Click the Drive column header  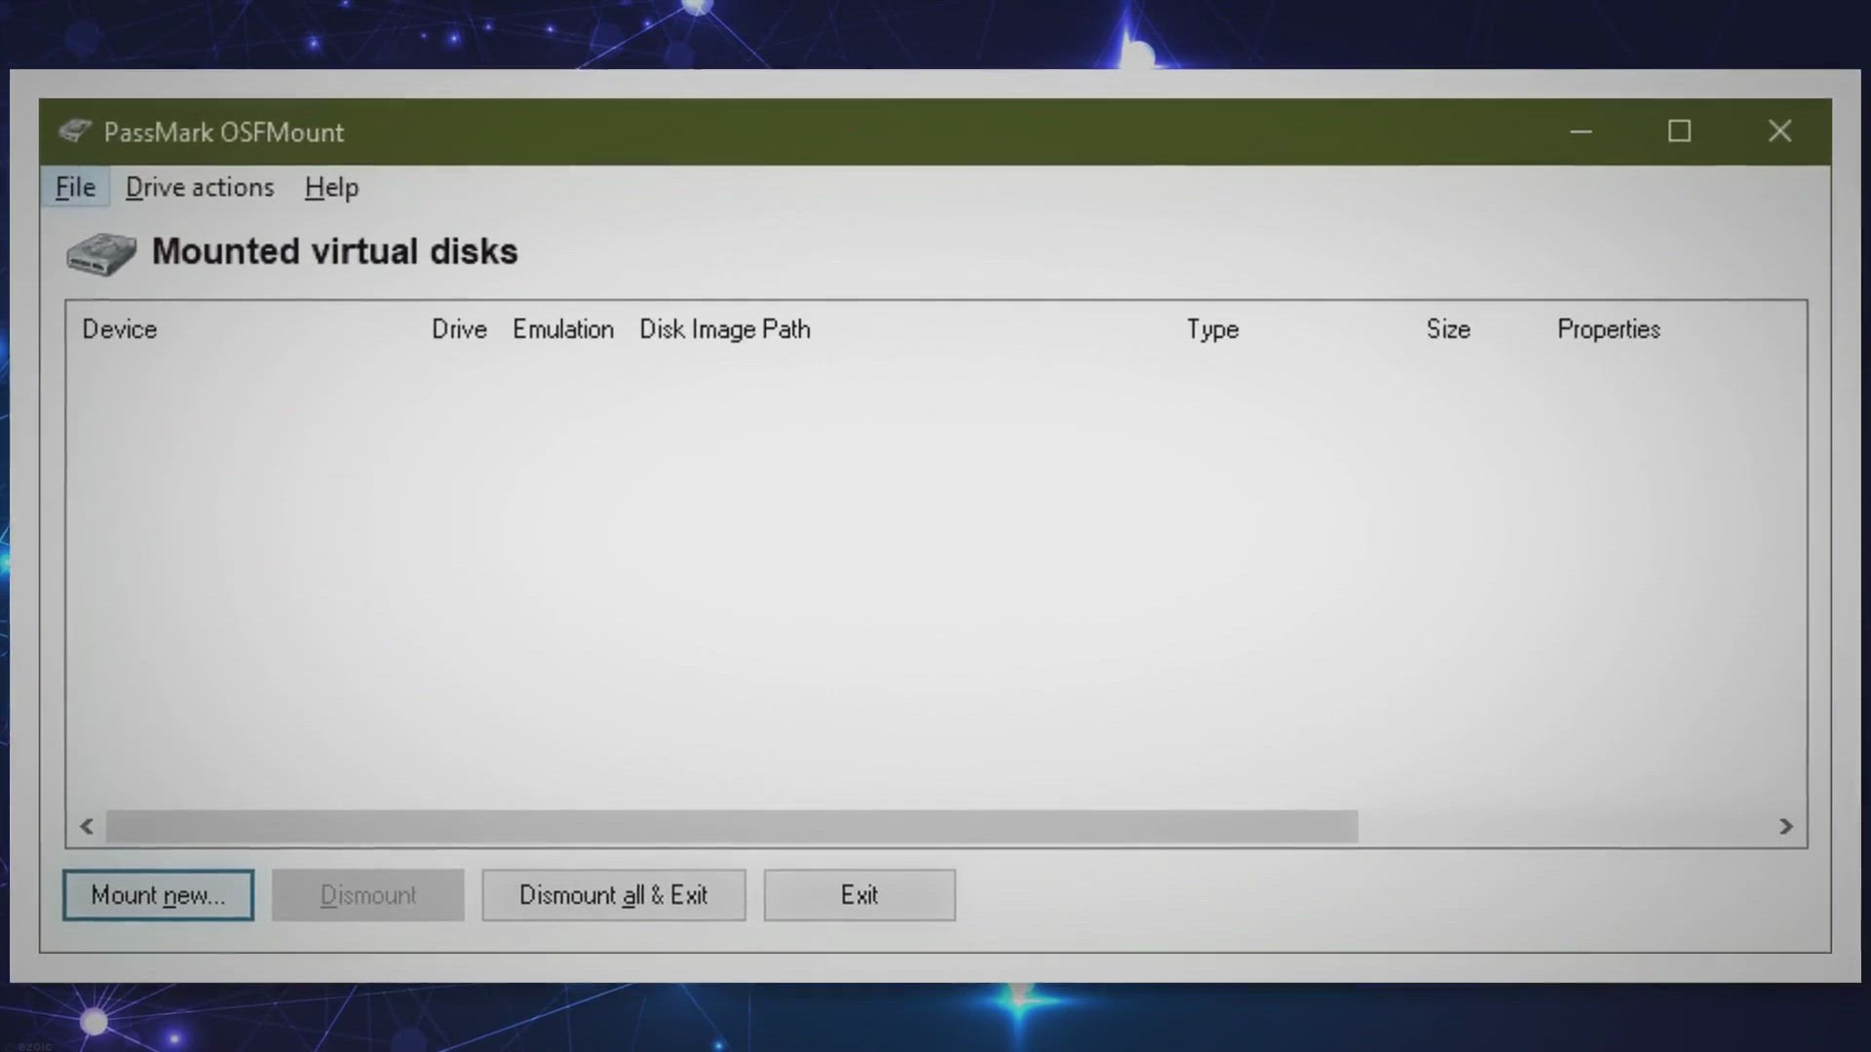[459, 329]
